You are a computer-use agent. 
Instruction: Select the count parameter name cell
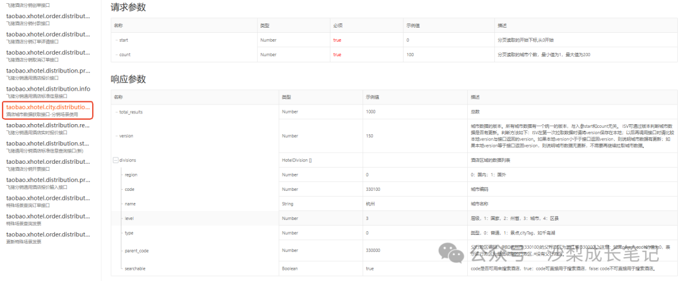pyautogui.click(x=125, y=55)
